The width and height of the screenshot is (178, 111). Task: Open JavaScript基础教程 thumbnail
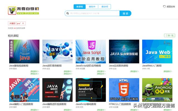pyautogui.click(x=91, y=90)
